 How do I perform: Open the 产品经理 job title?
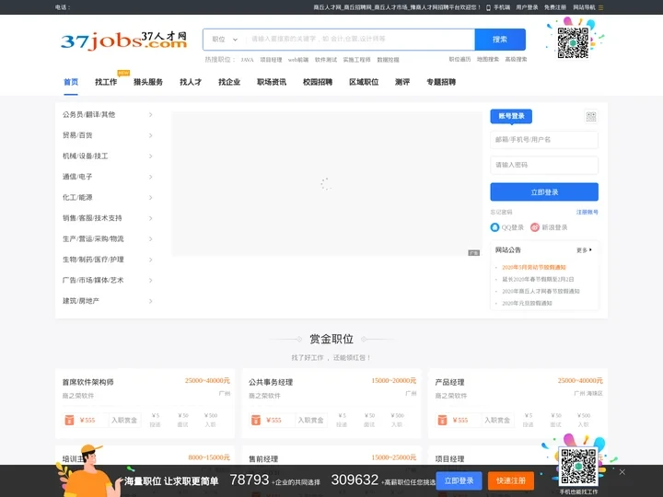pyautogui.click(x=449, y=382)
